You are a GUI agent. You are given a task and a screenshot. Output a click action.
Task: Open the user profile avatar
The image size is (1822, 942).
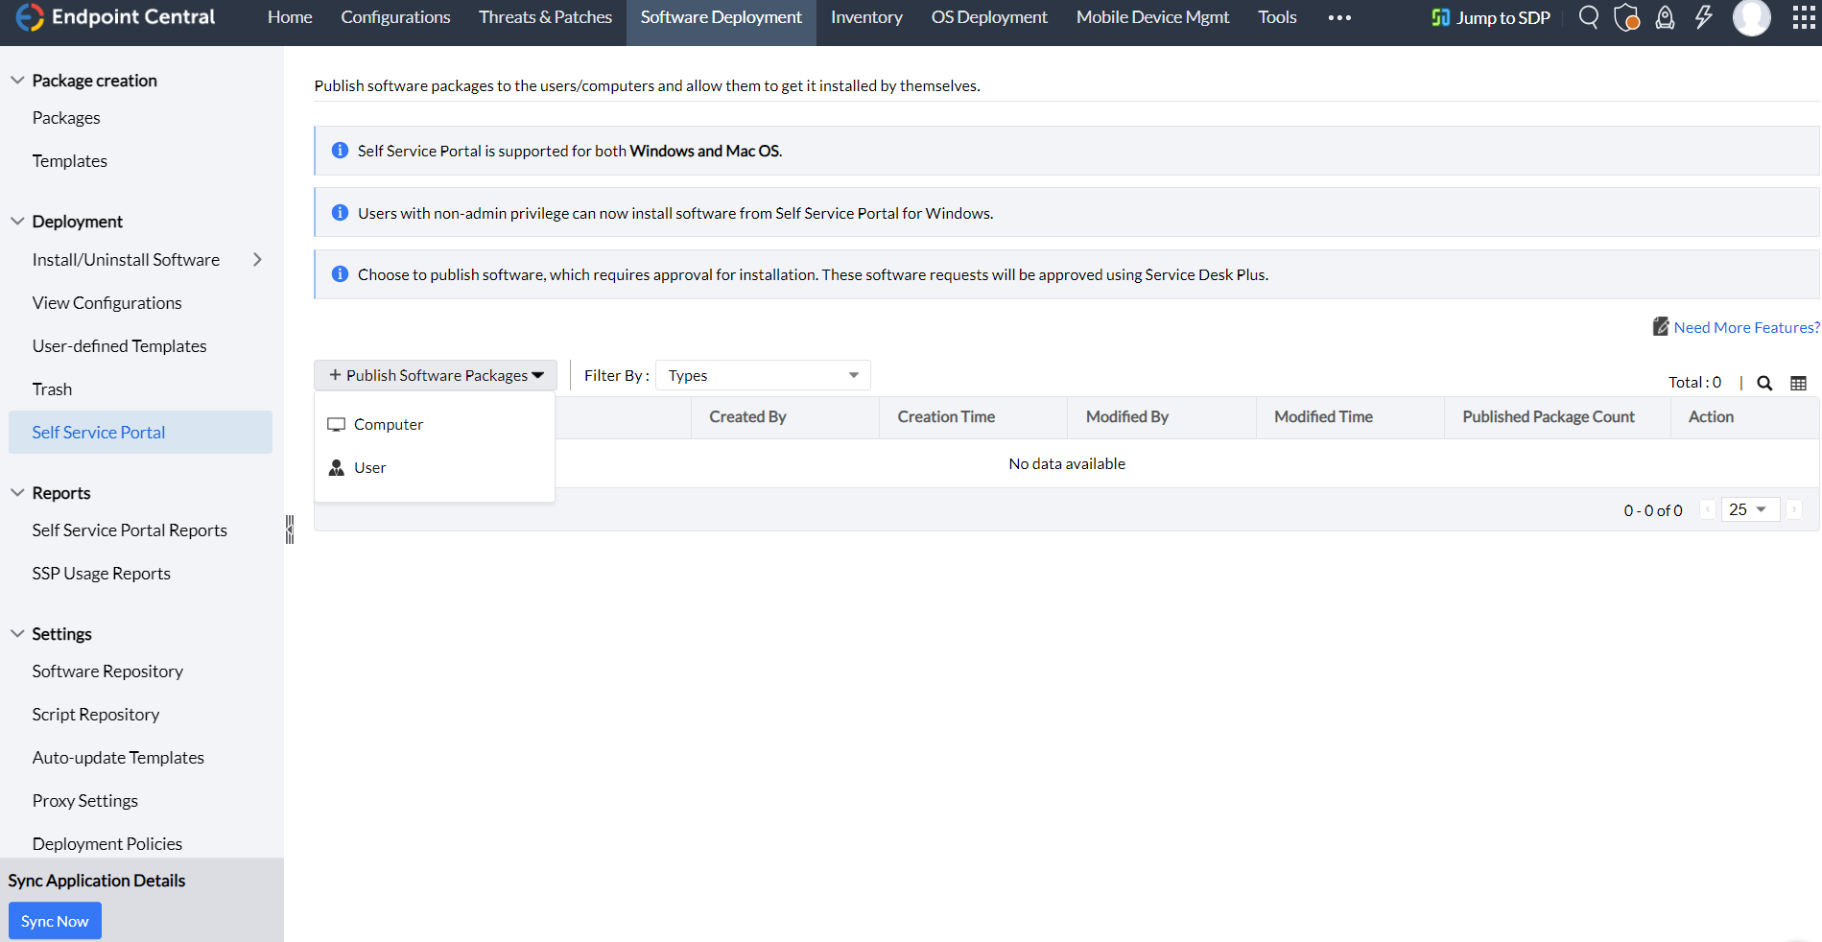(x=1752, y=17)
